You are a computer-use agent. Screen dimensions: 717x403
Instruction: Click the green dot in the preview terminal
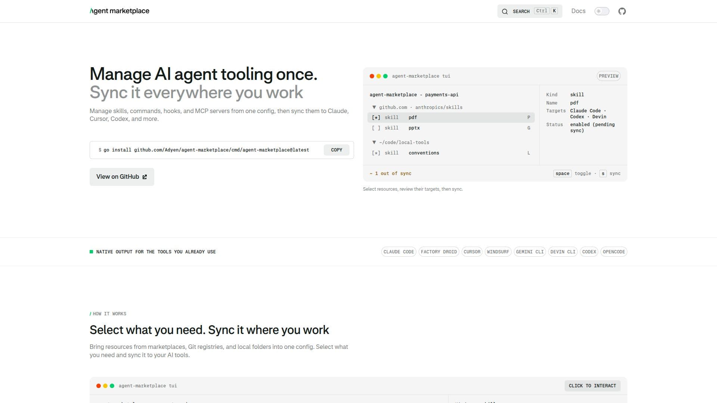coord(385,76)
